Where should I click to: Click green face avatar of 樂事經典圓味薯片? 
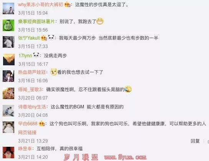point(8,25)
